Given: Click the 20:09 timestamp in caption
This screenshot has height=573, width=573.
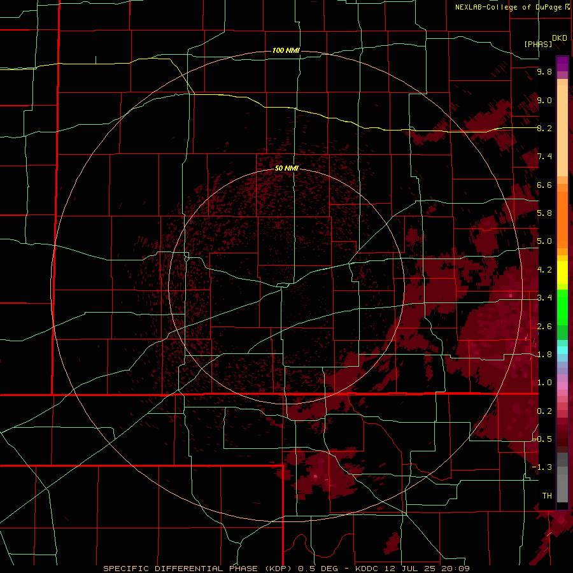Looking at the screenshot, I should [455, 569].
